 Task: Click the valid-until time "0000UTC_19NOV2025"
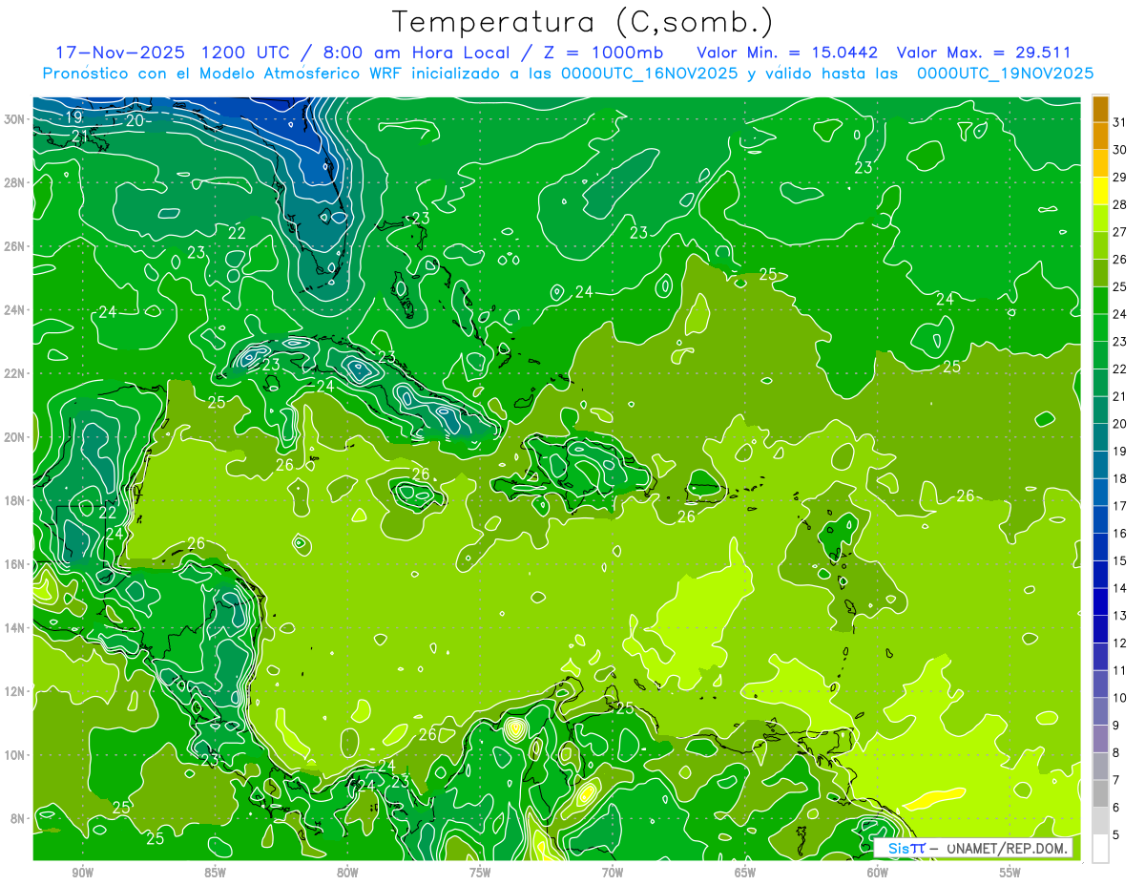click(1005, 74)
